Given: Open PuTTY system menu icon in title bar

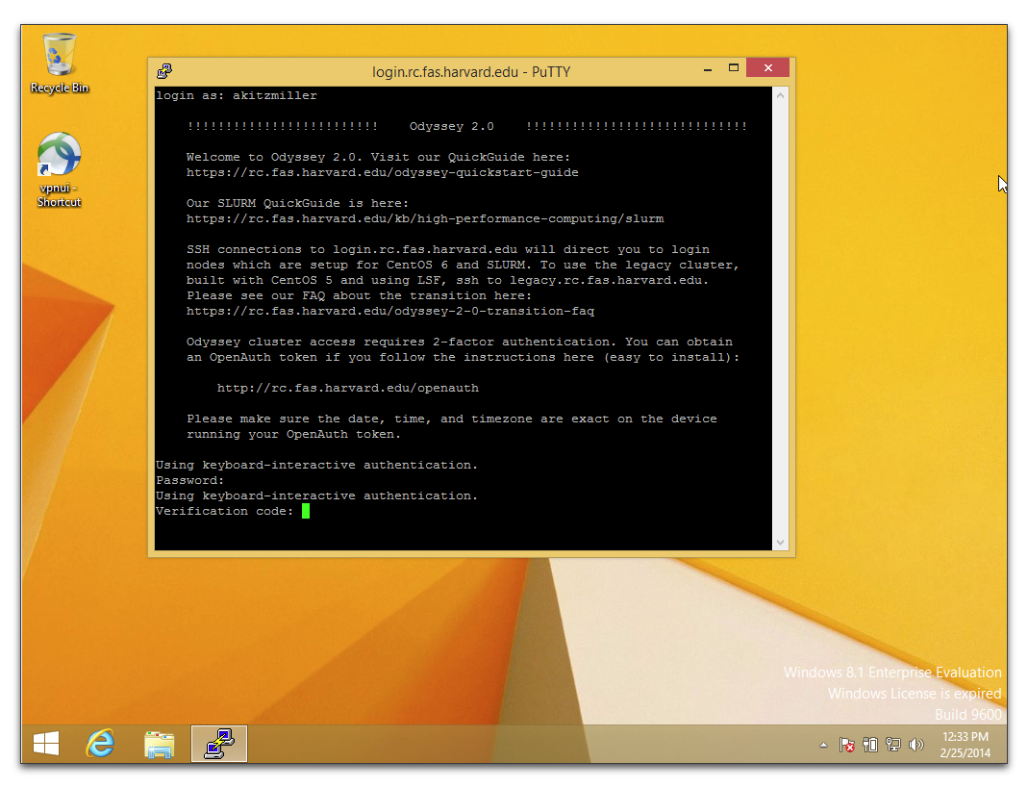Looking at the screenshot, I should point(164,71).
